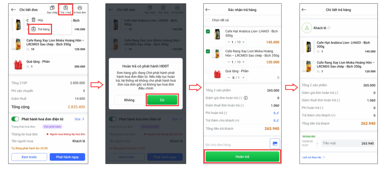Viewport: 386px width, 170px height.
Task: Copy Khách lẻ customer icon
Action: click(x=329, y=28)
